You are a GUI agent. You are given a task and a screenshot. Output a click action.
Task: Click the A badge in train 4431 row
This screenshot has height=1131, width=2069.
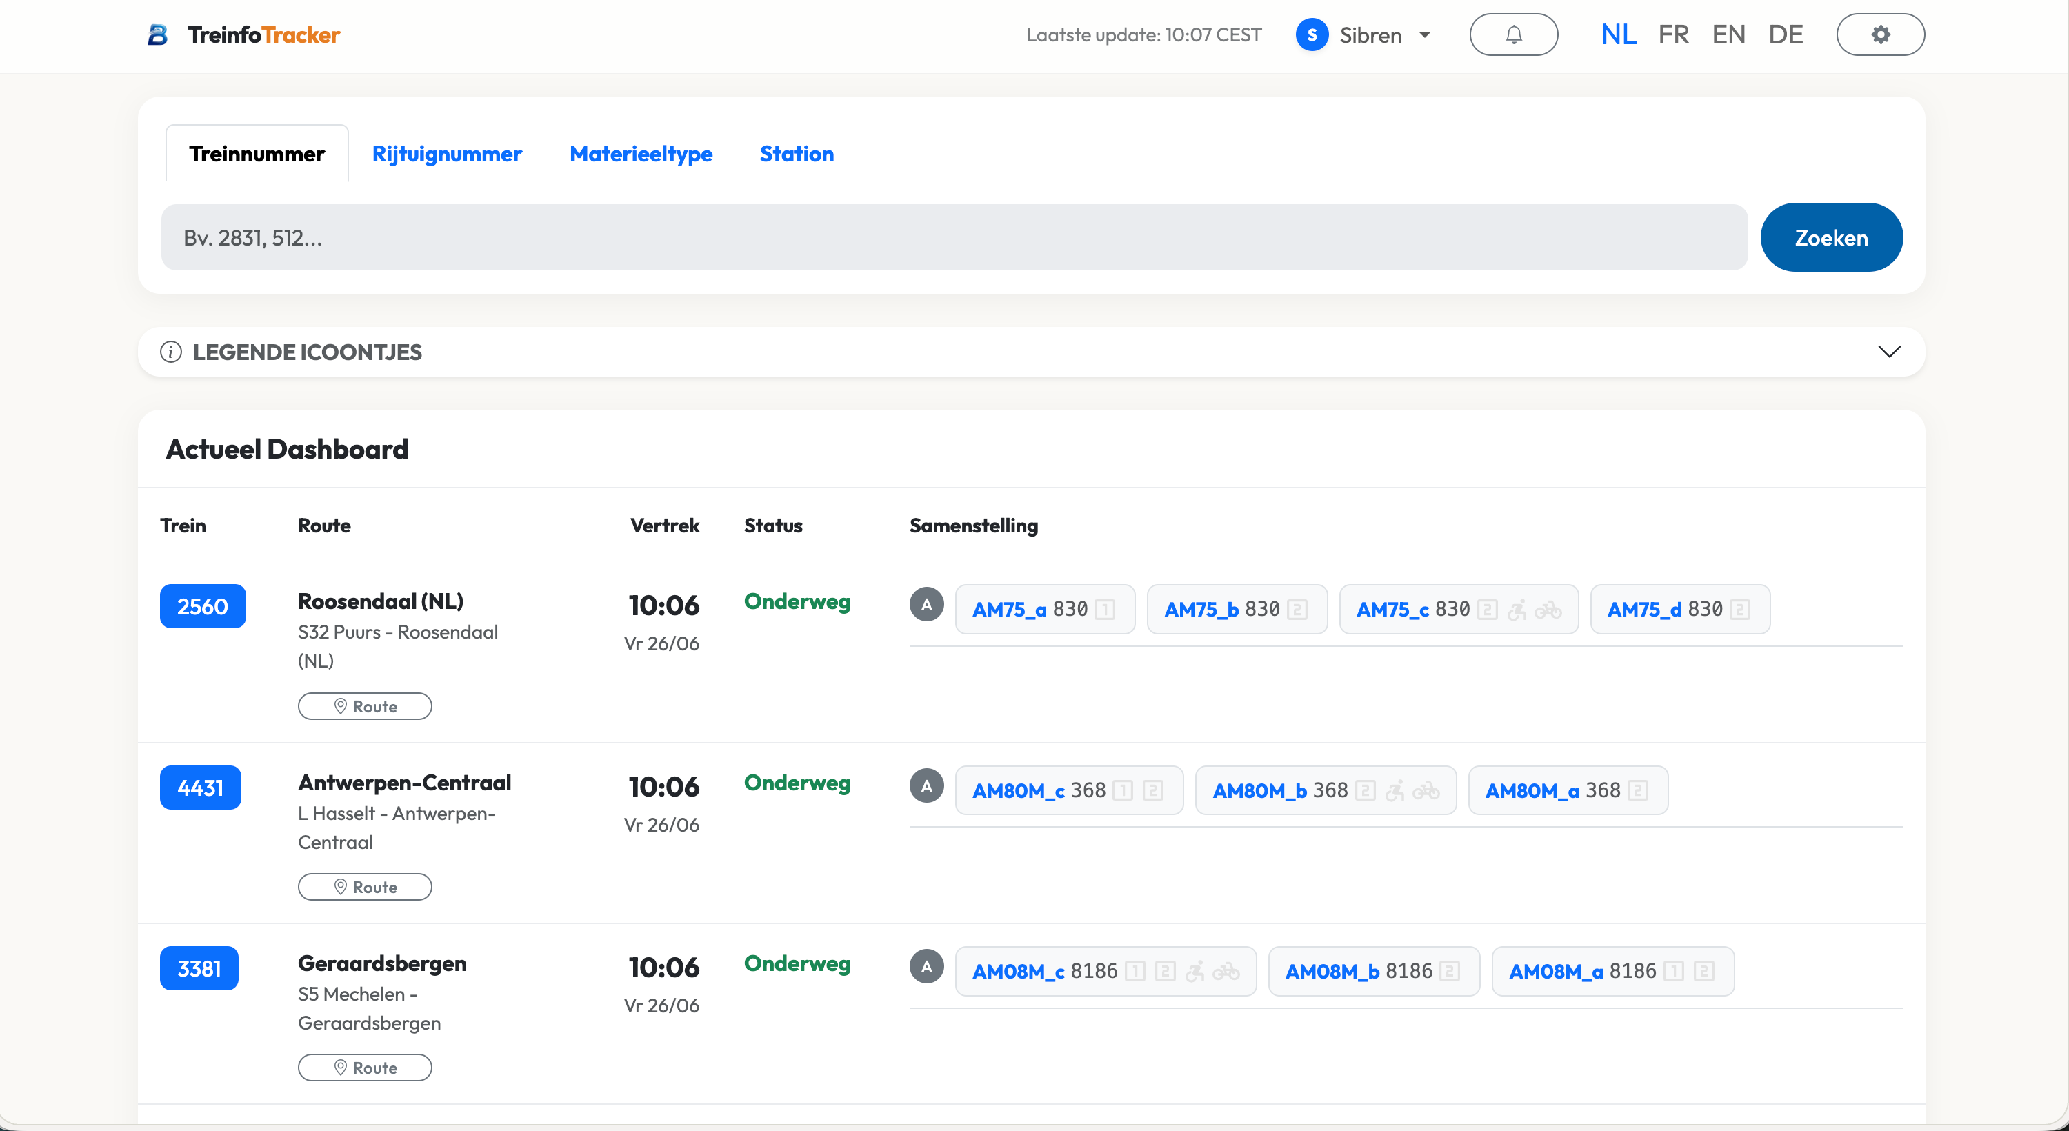pyautogui.click(x=926, y=785)
